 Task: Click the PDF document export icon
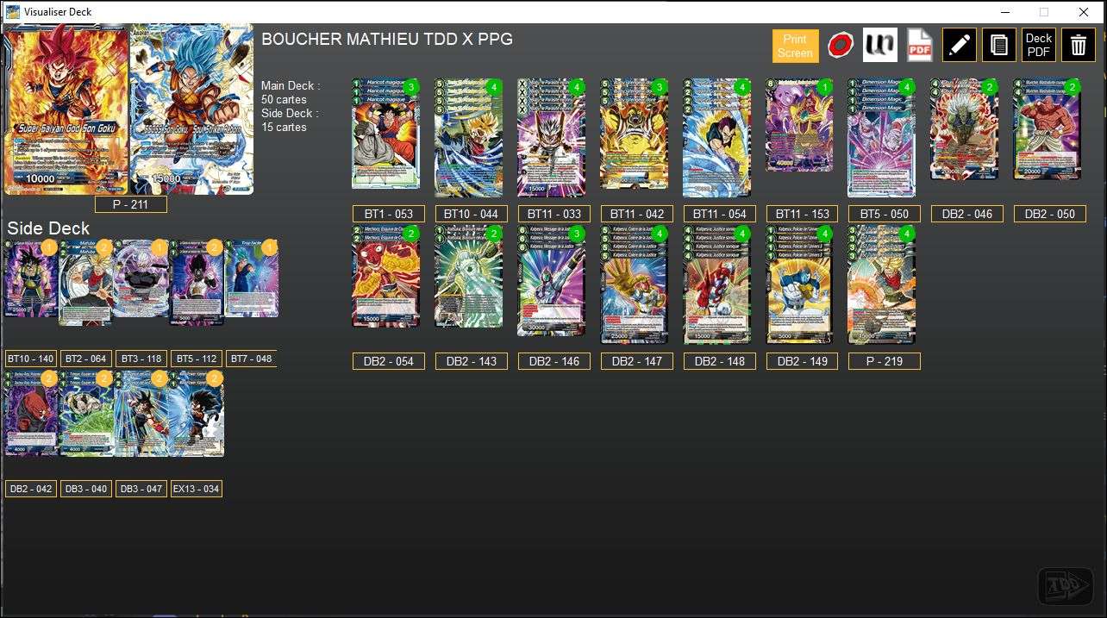[x=918, y=44]
